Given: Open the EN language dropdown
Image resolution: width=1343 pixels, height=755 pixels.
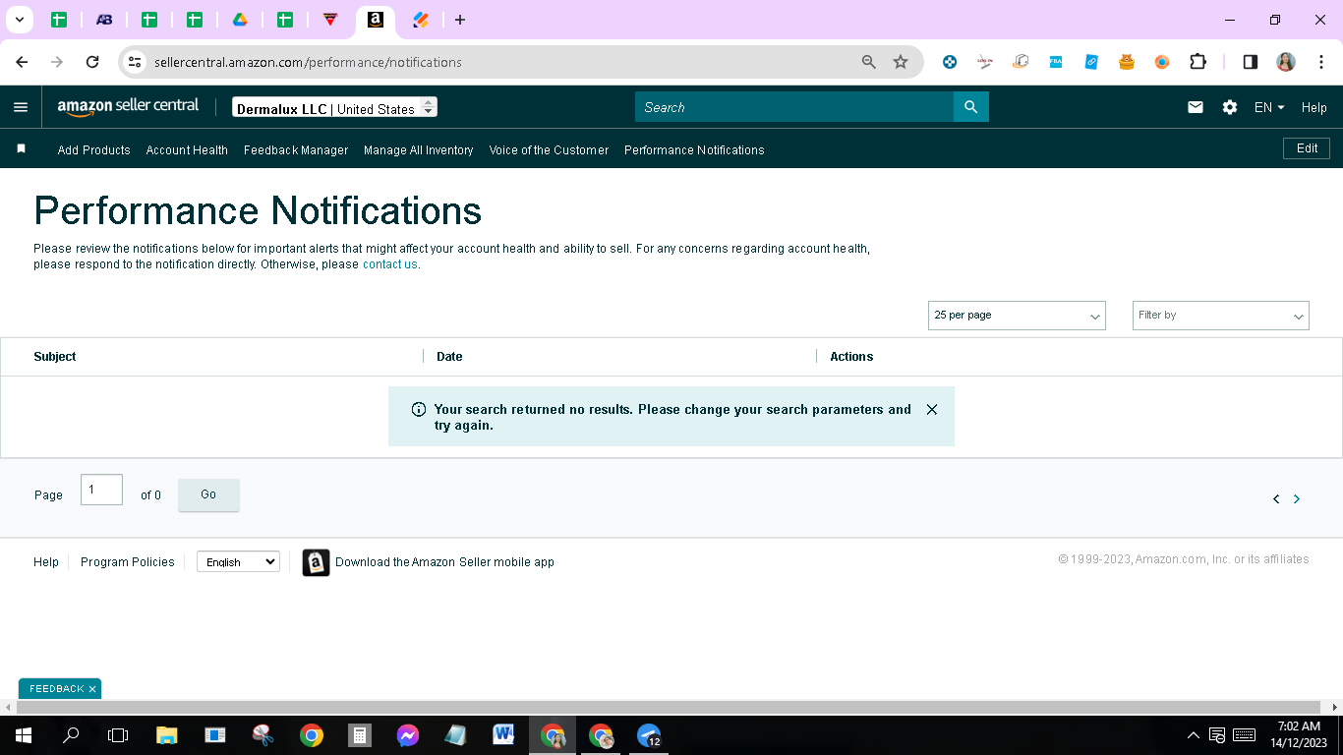Looking at the screenshot, I should click(x=1269, y=107).
